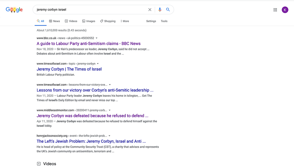Click the www.middleeastmonitor.com breadcrumb URL
This screenshot has height=168, width=294.
[x=72, y=110]
